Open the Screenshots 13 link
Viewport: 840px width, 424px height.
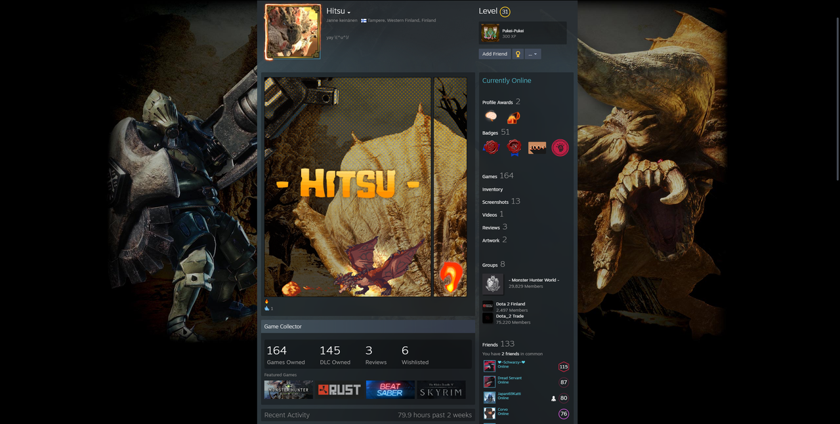point(501,202)
